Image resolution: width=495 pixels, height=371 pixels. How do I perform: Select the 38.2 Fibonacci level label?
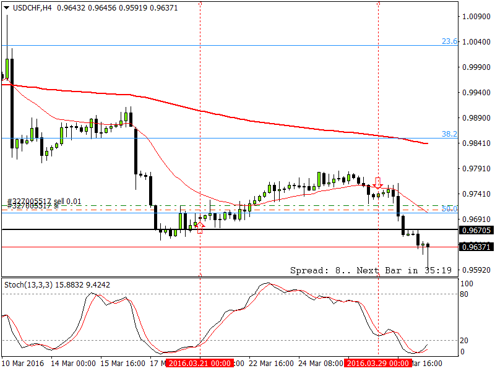[449, 134]
